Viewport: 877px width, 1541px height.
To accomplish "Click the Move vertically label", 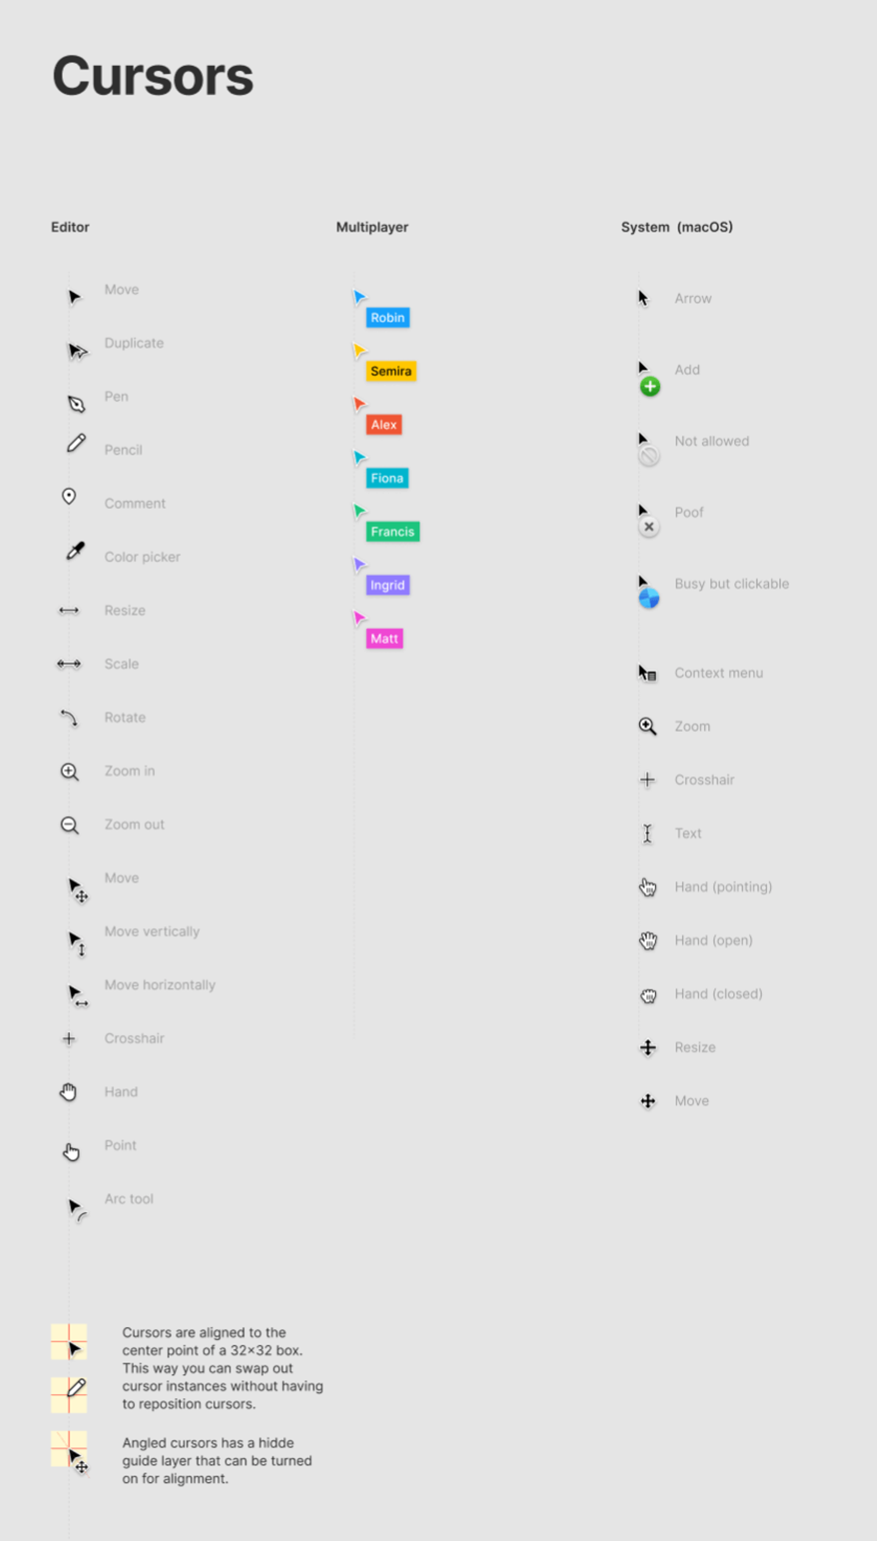I will [x=152, y=932].
